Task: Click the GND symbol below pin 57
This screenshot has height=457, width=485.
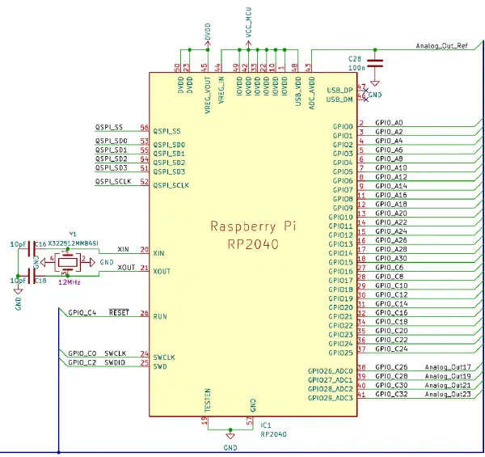Action: (x=230, y=436)
